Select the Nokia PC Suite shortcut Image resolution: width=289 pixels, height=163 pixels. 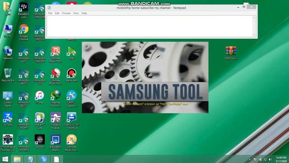coord(40,121)
